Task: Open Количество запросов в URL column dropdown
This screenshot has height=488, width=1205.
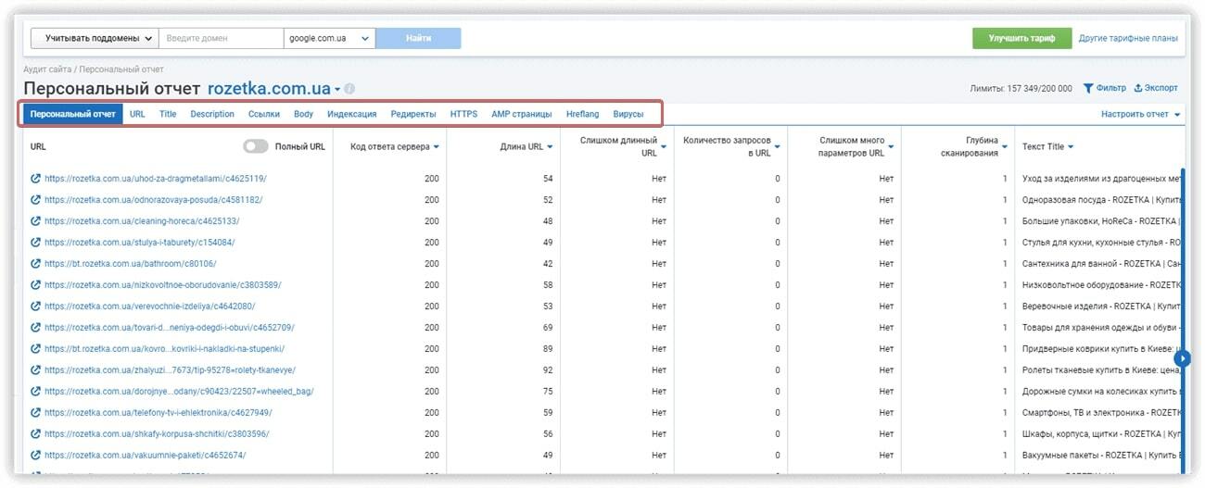Action: click(x=778, y=146)
